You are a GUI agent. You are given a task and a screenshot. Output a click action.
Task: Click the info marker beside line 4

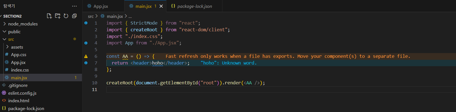(x=86, y=43)
